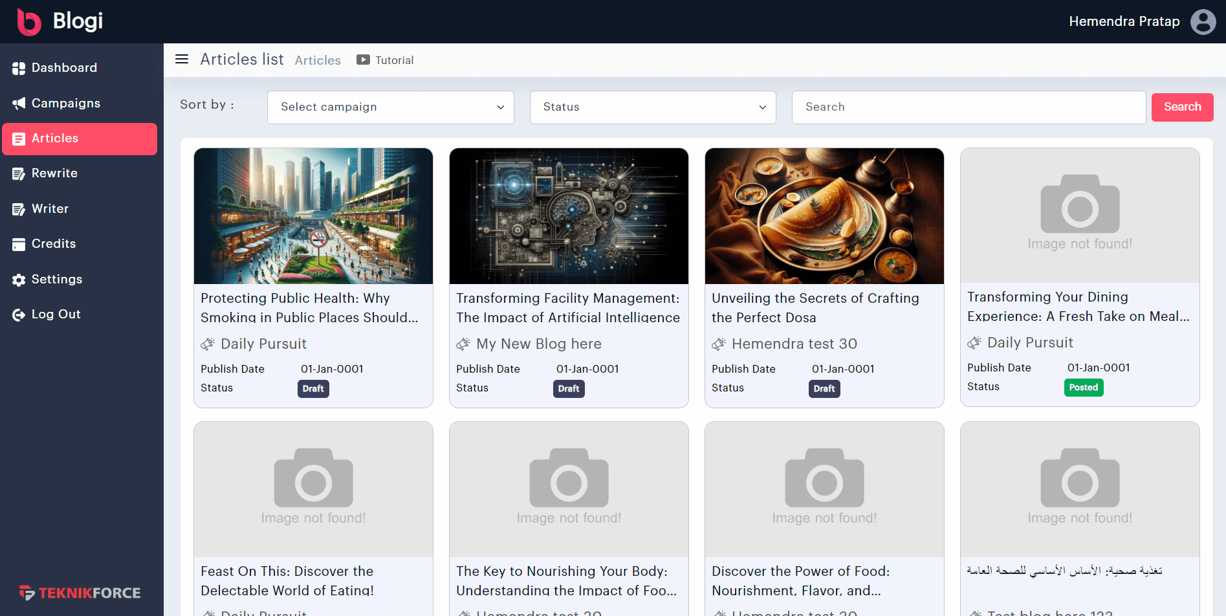Click Draft badge on Transforming Facility Management card

569,389
